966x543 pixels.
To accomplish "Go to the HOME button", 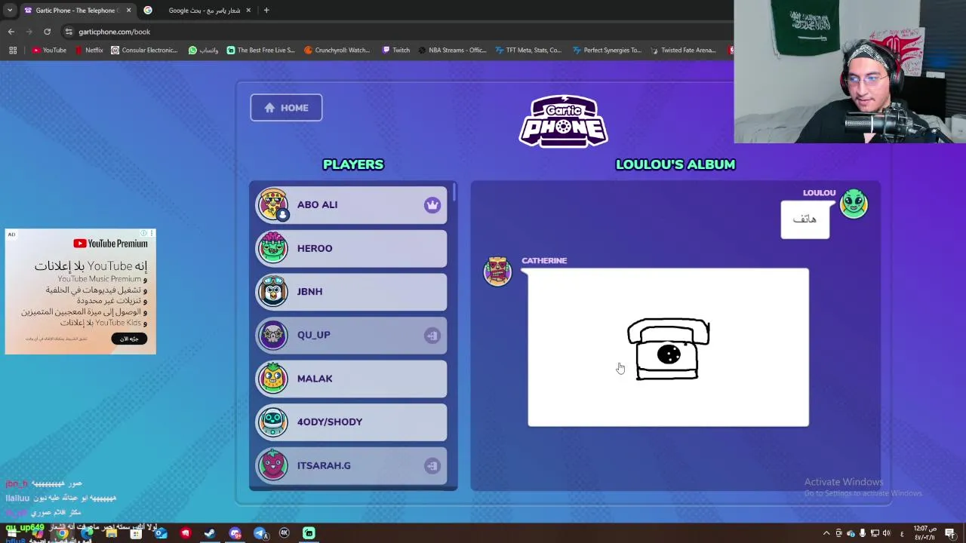I will [286, 108].
